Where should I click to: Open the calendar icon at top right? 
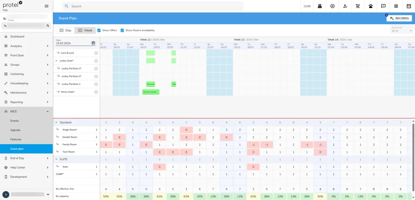tap(409, 6)
